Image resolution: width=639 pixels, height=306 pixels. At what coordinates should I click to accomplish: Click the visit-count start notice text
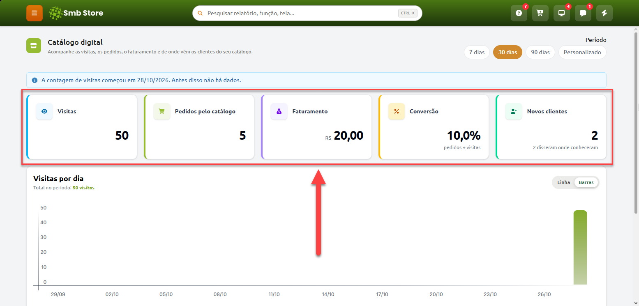(x=141, y=80)
